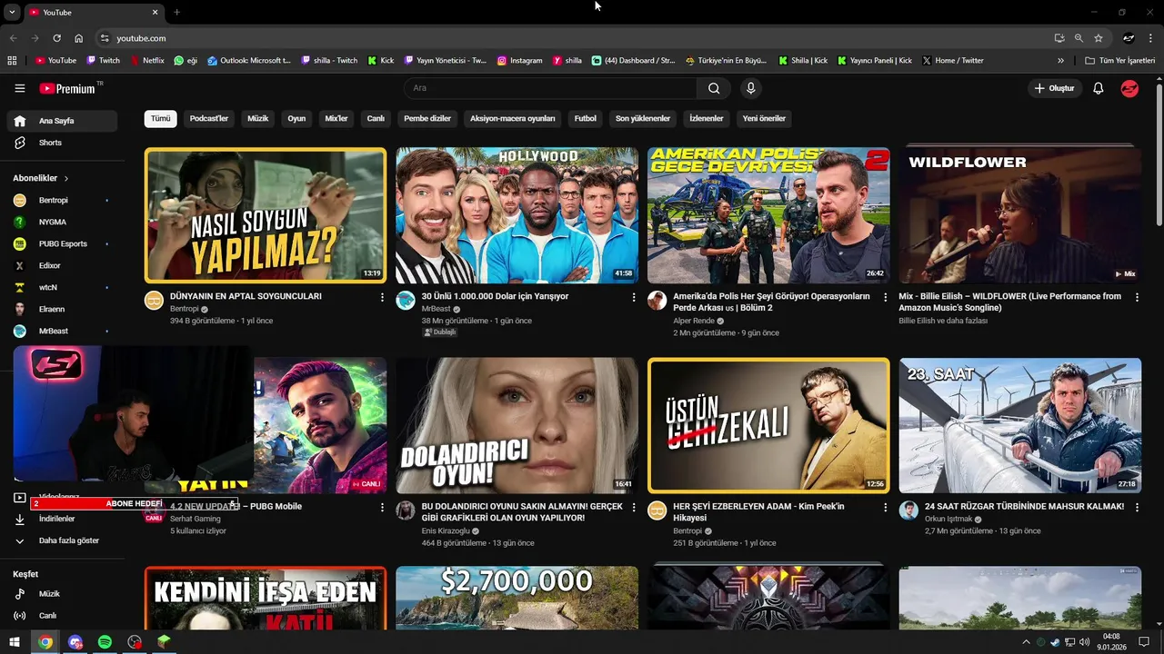Open PUBG Esports subscription in sidebar
This screenshot has height=654, width=1164.
(62, 243)
